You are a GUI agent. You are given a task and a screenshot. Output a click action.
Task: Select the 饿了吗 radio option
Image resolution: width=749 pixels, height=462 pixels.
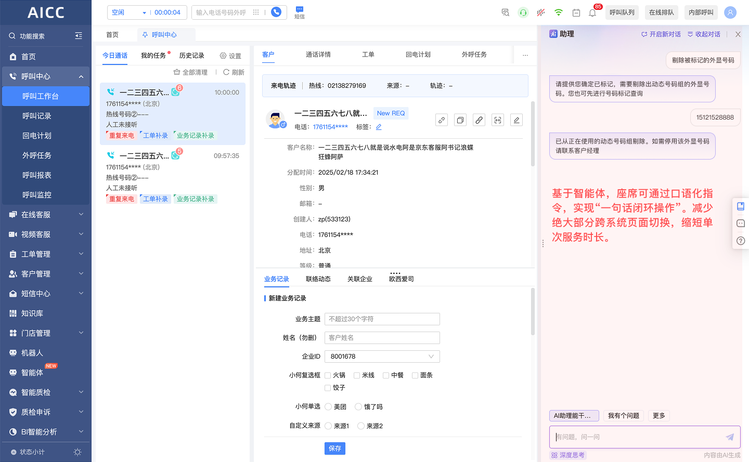pyautogui.click(x=358, y=407)
